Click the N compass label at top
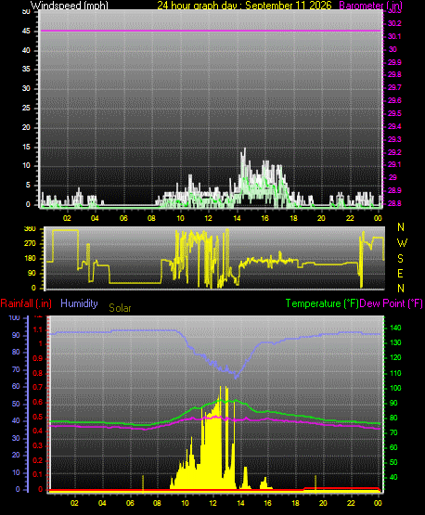The width and height of the screenshot is (425, 515). click(401, 227)
